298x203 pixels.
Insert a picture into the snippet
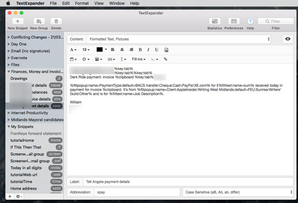(x=166, y=50)
